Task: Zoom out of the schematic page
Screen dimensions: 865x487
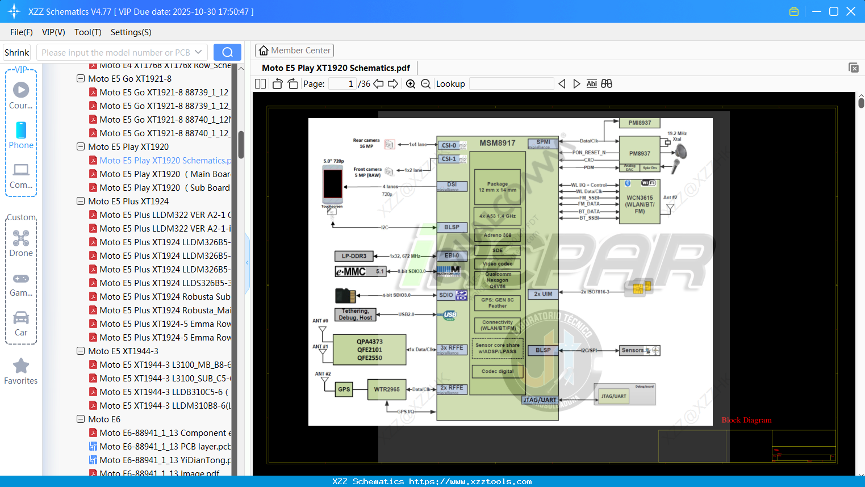Action: pyautogui.click(x=424, y=83)
